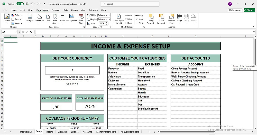Open the Send Backward option
The height and width of the screenshot is (135, 257).
tap(161, 19)
